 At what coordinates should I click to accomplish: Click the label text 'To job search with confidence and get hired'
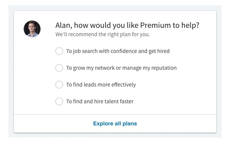pos(118,51)
